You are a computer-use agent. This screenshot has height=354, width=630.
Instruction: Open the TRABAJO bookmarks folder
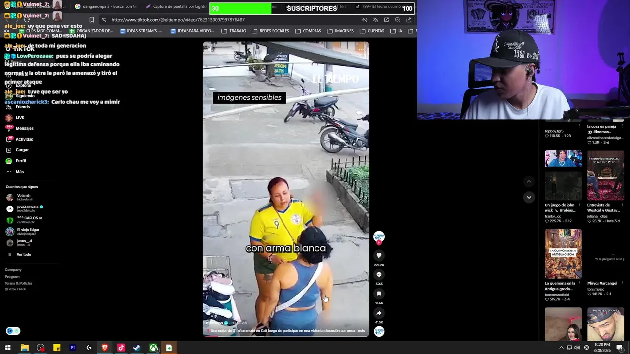pos(234,31)
